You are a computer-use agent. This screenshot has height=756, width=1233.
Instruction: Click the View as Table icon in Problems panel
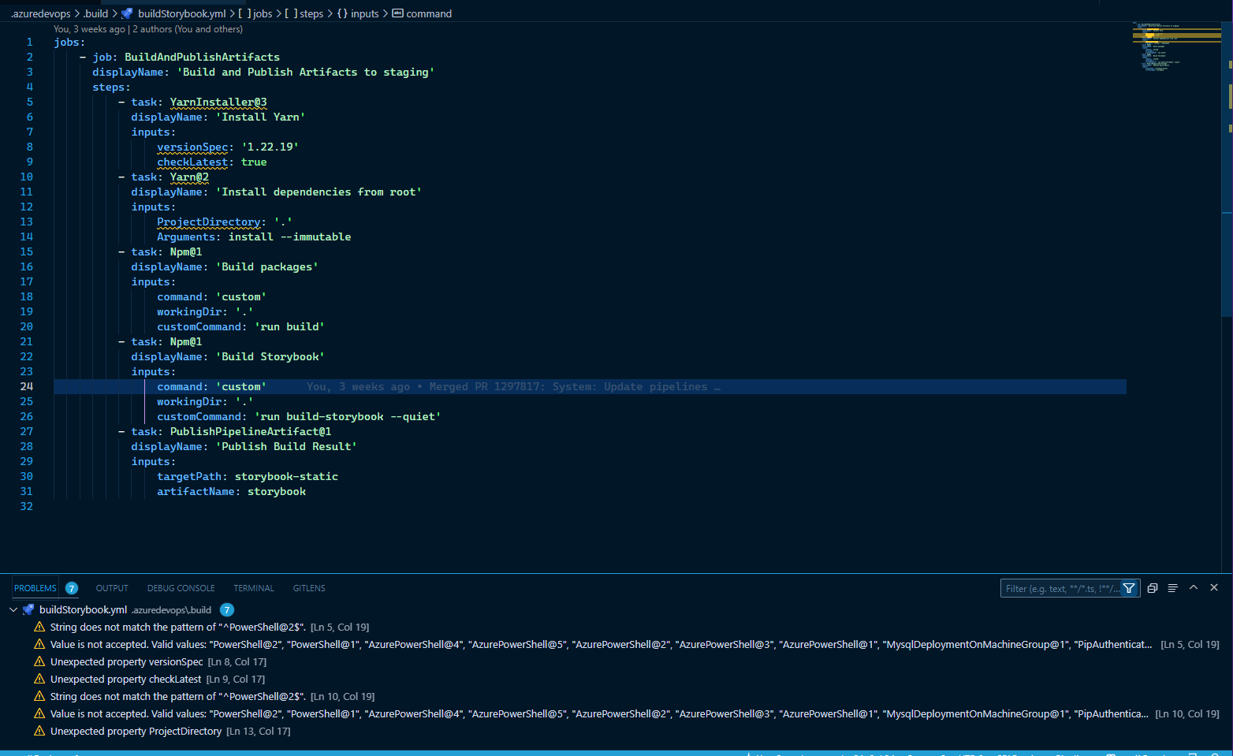[x=1153, y=587]
